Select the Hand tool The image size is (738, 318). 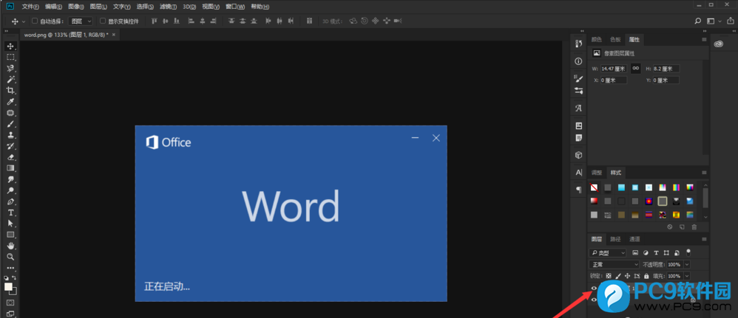point(10,246)
